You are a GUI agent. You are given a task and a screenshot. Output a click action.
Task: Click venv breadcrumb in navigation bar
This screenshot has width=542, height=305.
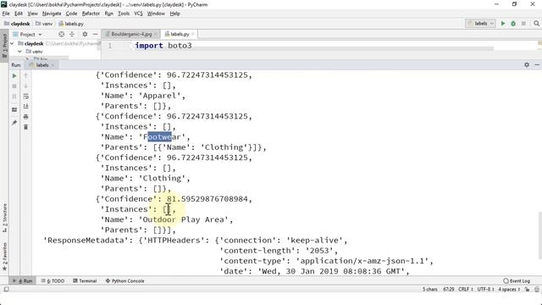pyautogui.click(x=44, y=24)
